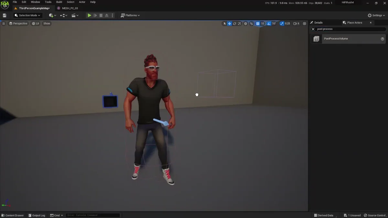
Task: Open the Selection Mode dropdown
Action: [27, 15]
